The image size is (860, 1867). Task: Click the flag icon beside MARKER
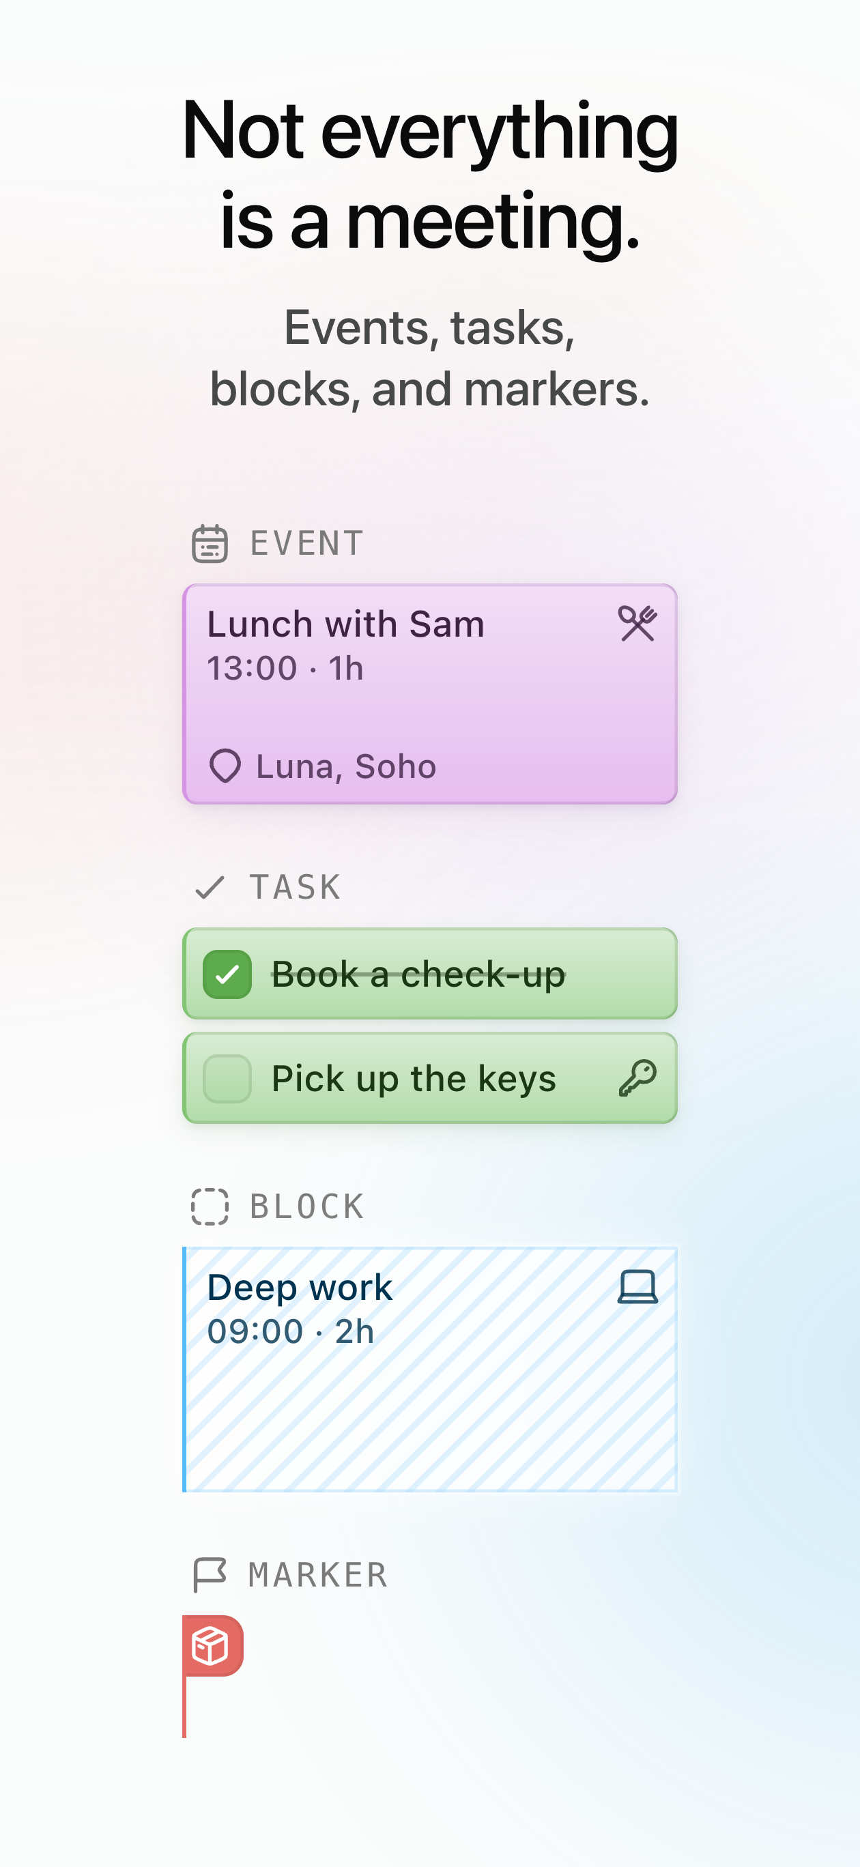coord(210,1575)
